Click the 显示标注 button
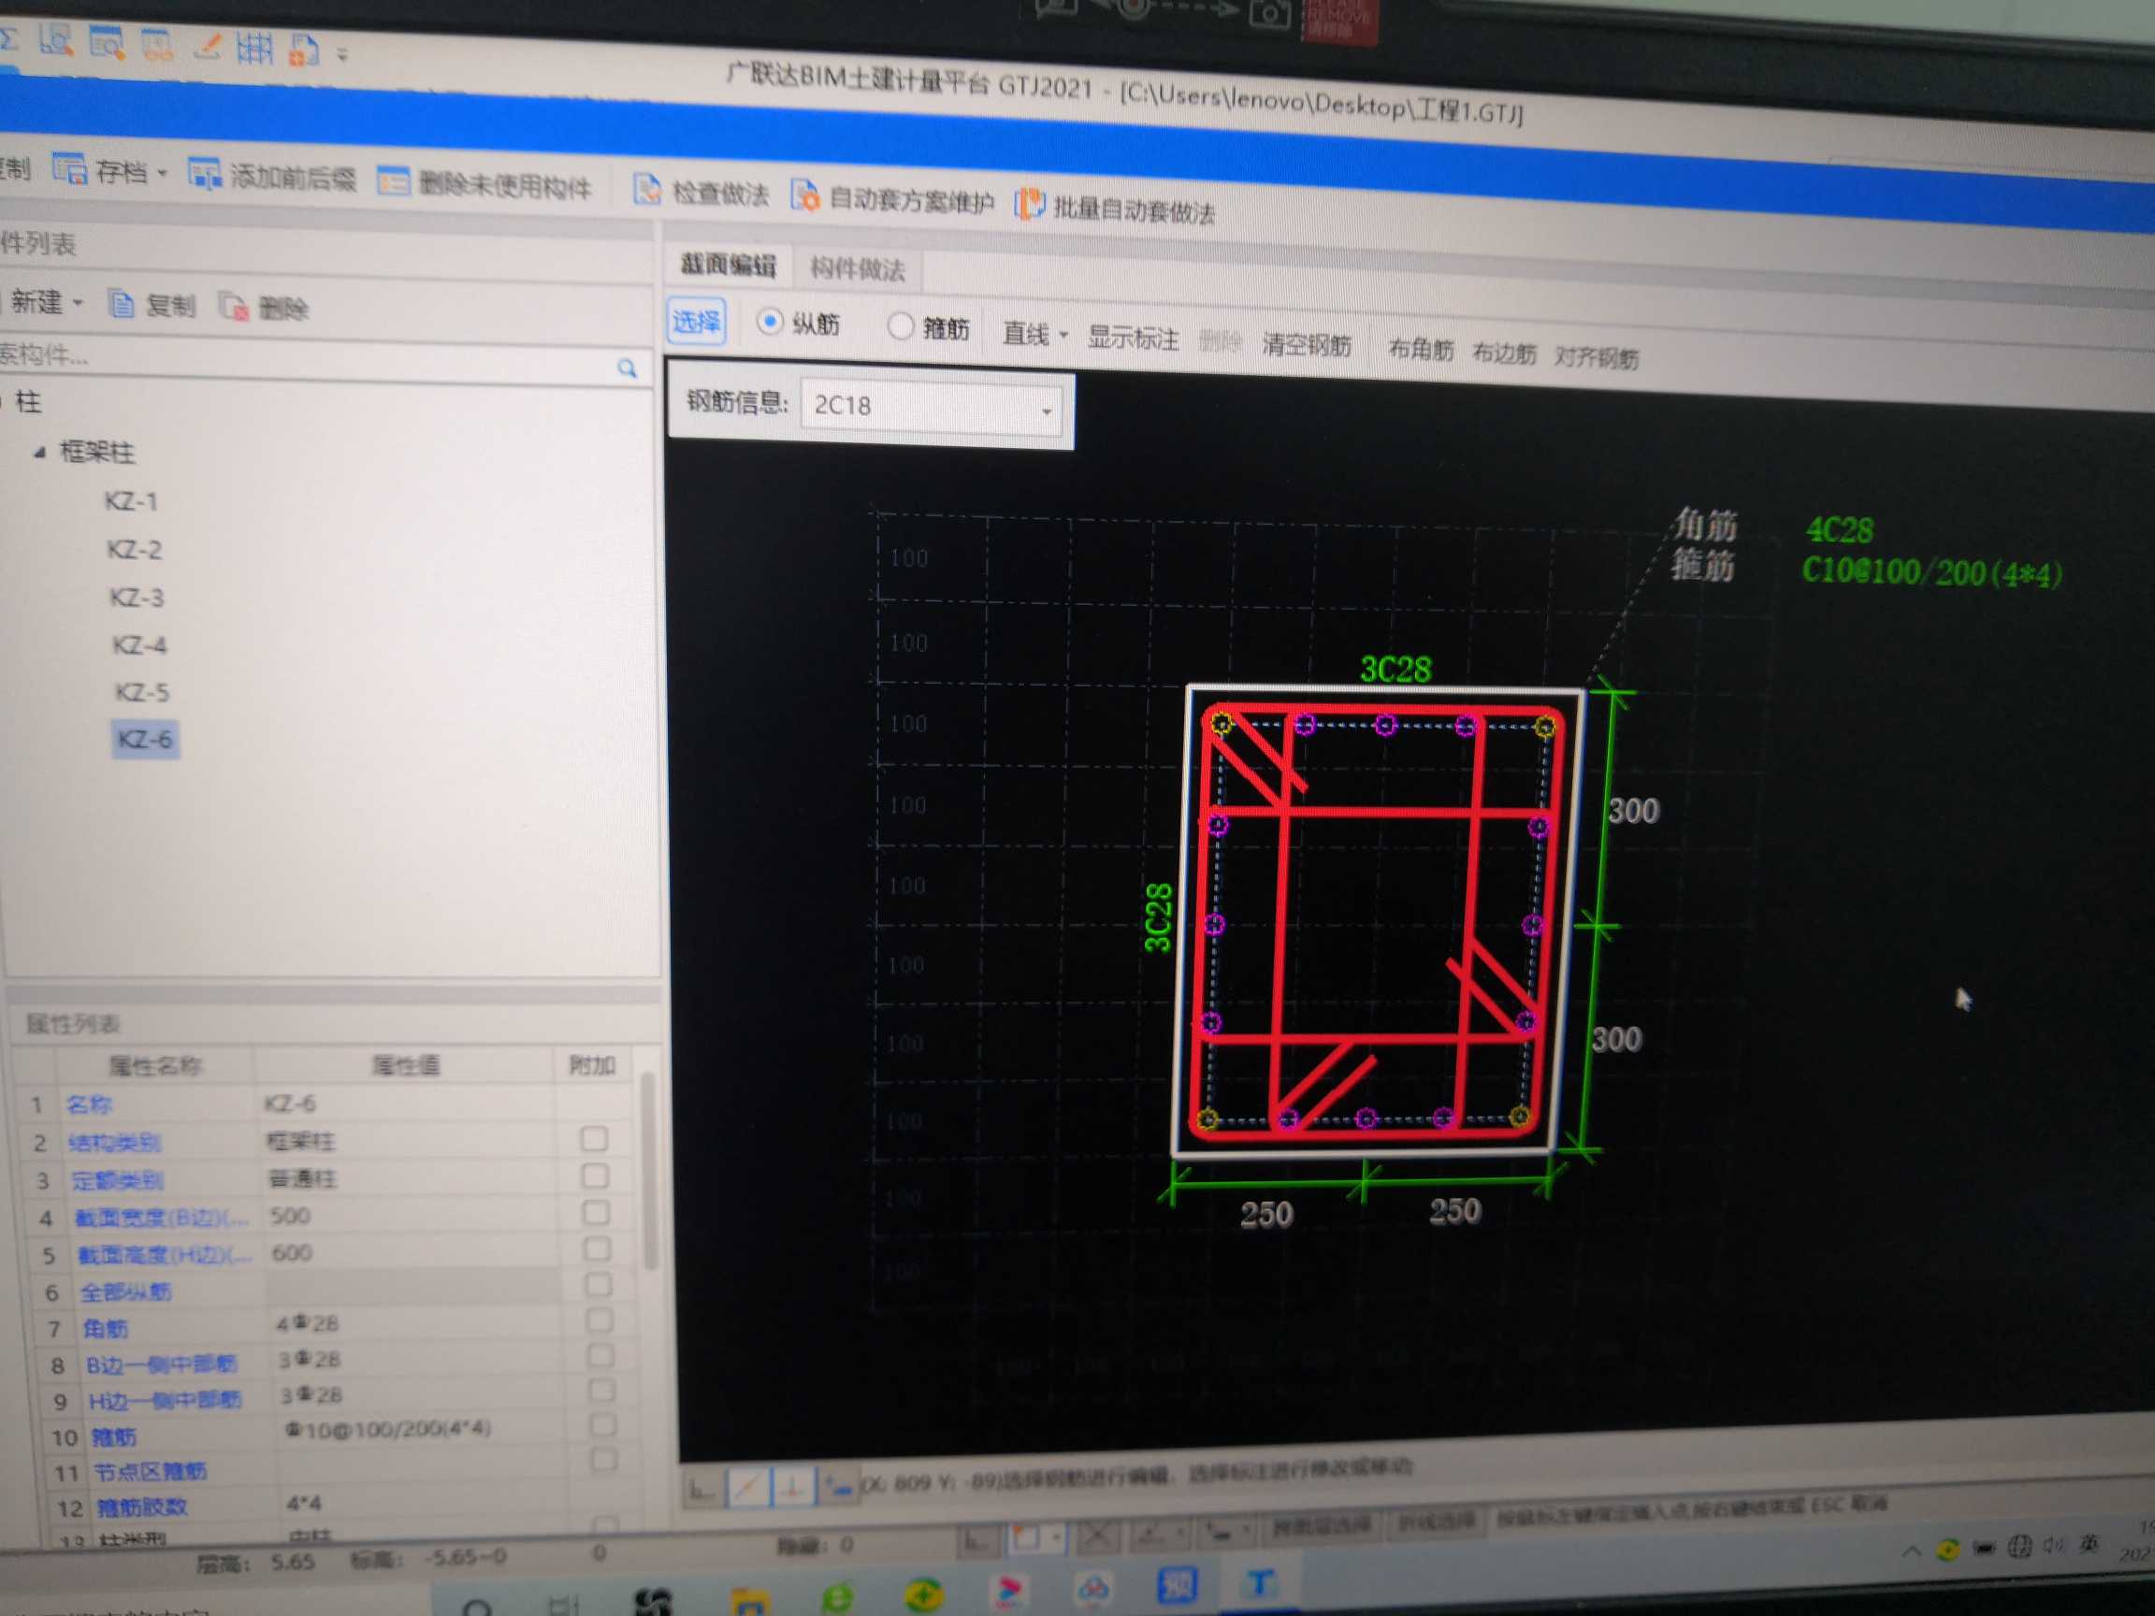2155x1616 pixels. (1133, 339)
